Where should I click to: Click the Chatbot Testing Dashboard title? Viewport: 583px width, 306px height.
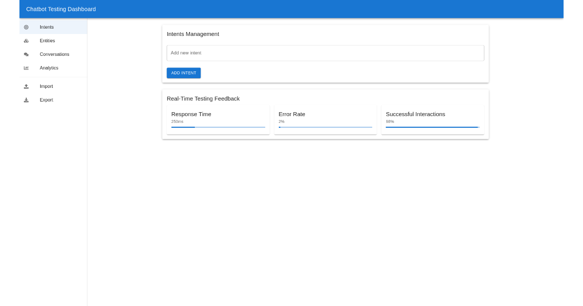(x=61, y=9)
